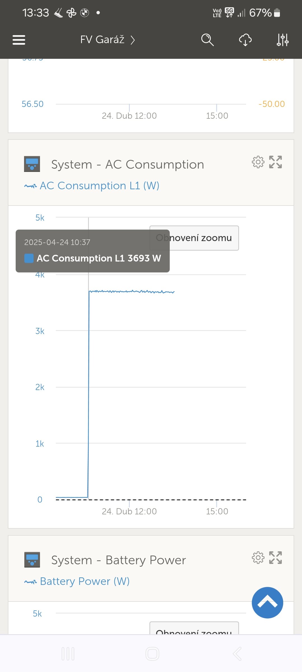Click the 15:00 marker on AC chart
302x672 pixels.
pos(217,511)
